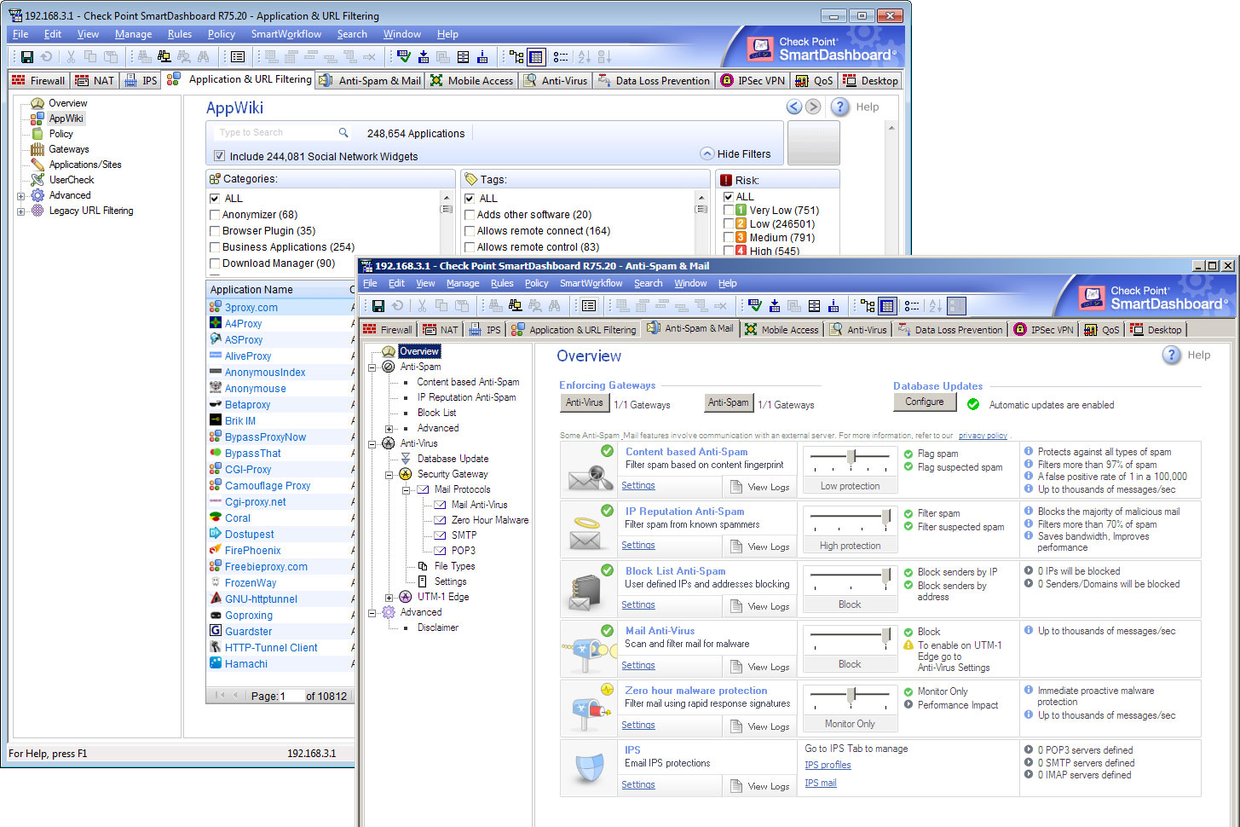The image size is (1240, 827).
Task: Click View Logs for Mail Anti-Virus
Action: 759,666
